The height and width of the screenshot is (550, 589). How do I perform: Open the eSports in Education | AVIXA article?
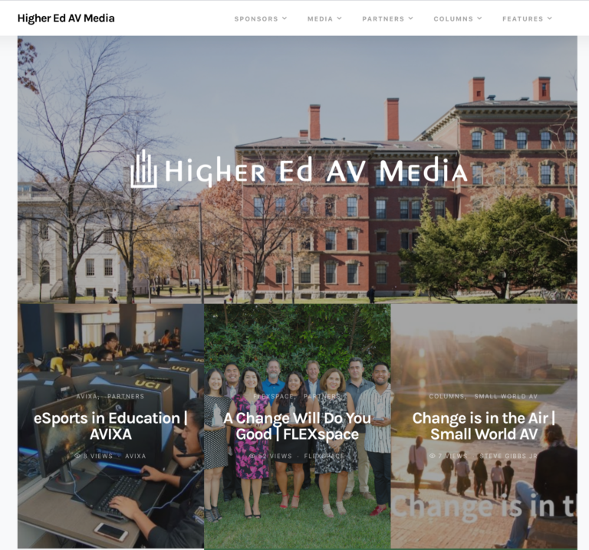click(110, 426)
